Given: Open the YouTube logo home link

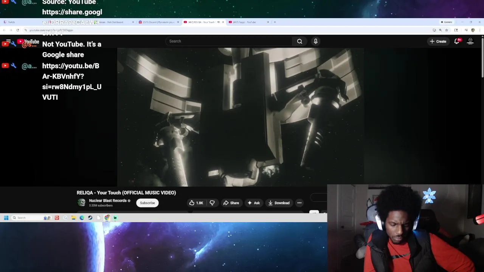Looking at the screenshot, I should tap(28, 42).
